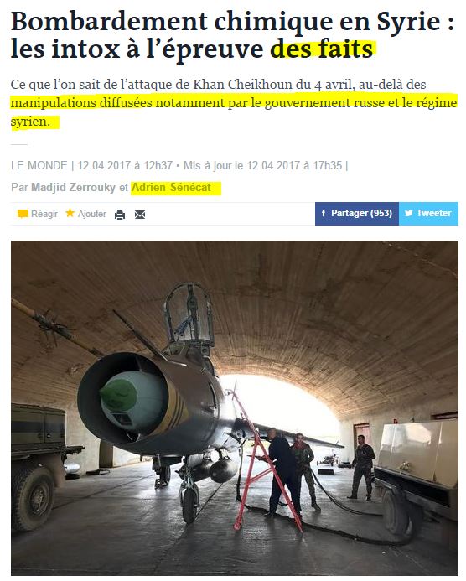Click the Mis à jour update timestamp

(x=262, y=165)
